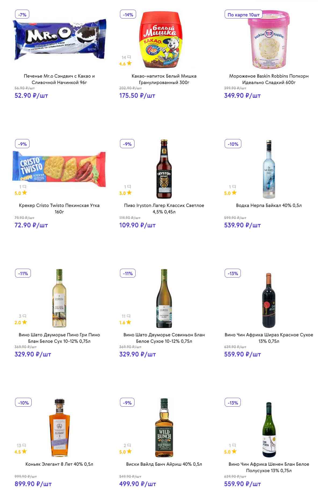Screen dimensions: 324x492
Task: Click the review comment icon on Нерпа Байкал vodka
Action: click(x=234, y=187)
